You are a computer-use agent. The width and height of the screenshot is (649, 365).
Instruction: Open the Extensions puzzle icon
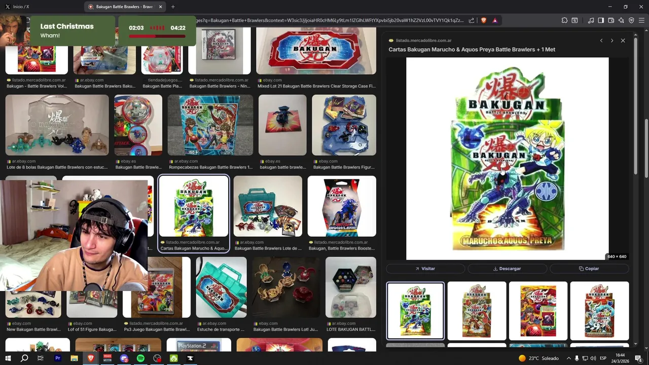tap(564, 20)
